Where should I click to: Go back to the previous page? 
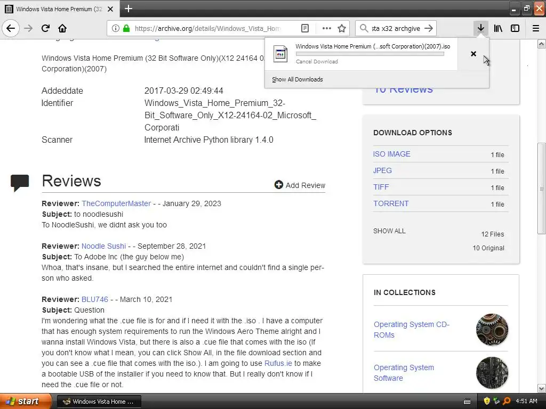click(x=11, y=28)
